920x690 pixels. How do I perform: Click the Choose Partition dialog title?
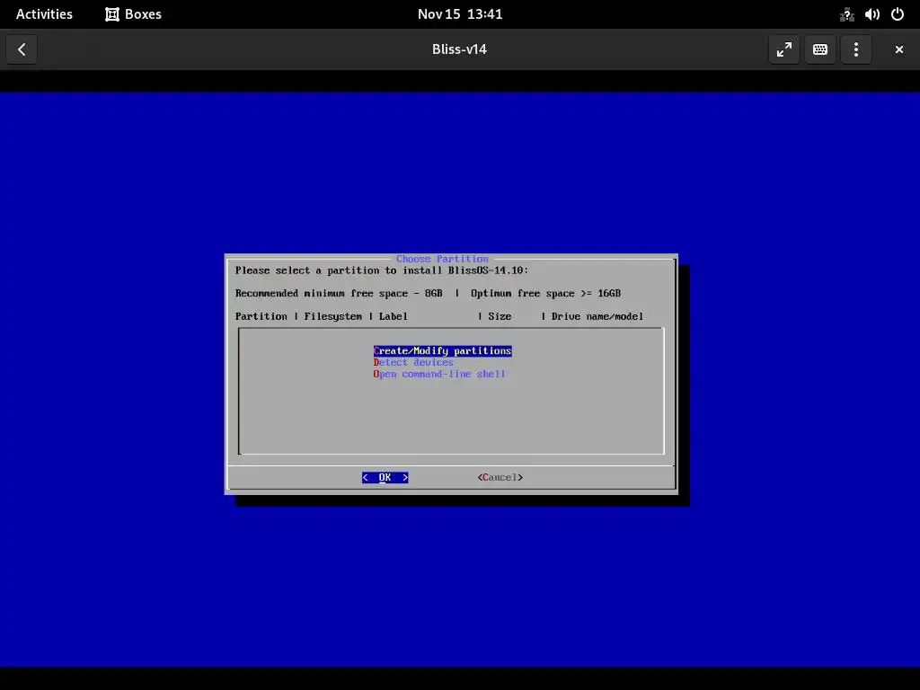point(442,259)
